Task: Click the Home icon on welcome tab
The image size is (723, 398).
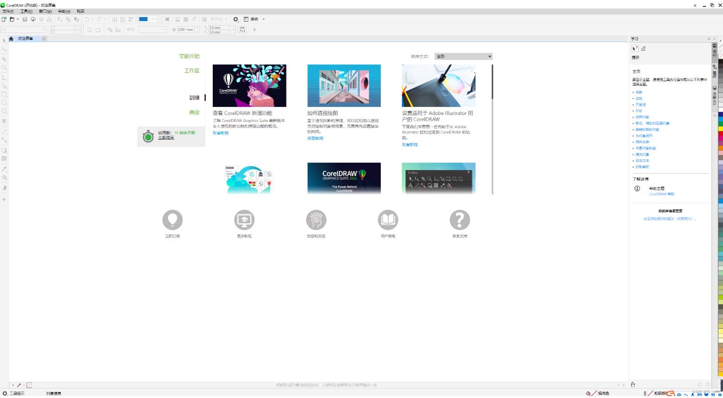Action: pyautogui.click(x=11, y=39)
